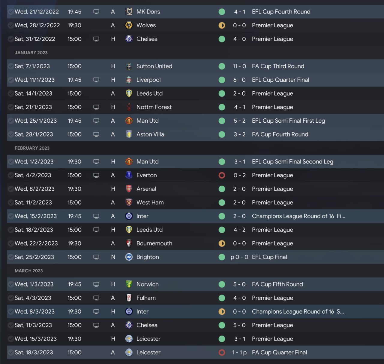Toggle the checkmark for Sat, 18/3/2023 fixture
Viewport: 384px width, 364px height.
tap(10, 352)
